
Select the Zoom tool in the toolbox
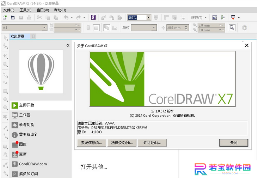(5, 64)
